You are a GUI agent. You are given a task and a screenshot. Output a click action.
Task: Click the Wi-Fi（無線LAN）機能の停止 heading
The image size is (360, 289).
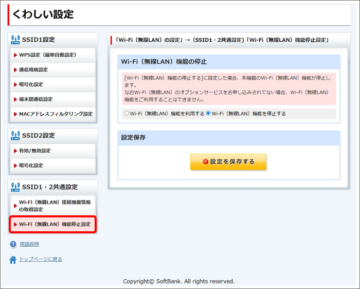click(164, 62)
